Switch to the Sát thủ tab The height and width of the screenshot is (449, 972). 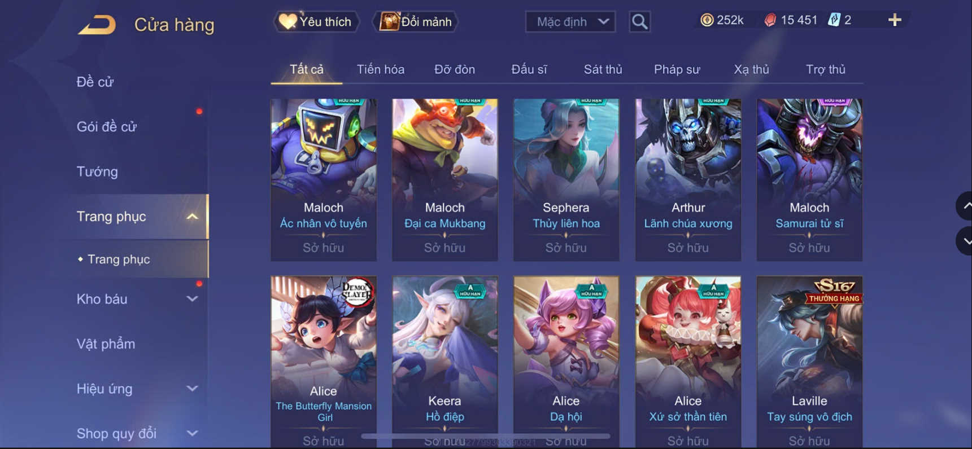click(x=603, y=69)
